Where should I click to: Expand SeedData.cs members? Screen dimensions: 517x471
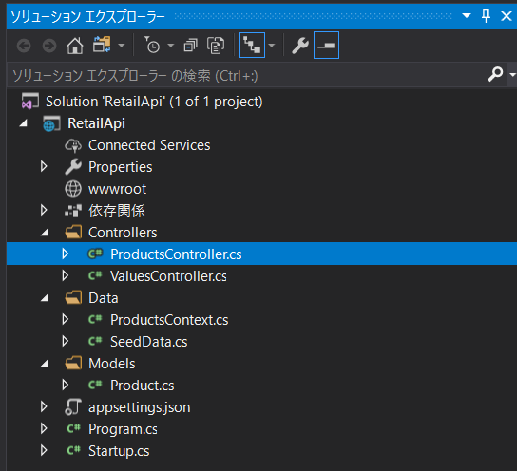coord(66,341)
